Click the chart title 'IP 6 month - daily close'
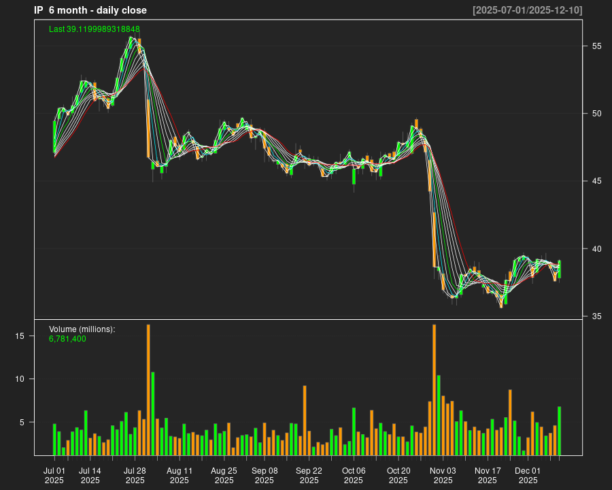The image size is (612, 490). coord(90,10)
